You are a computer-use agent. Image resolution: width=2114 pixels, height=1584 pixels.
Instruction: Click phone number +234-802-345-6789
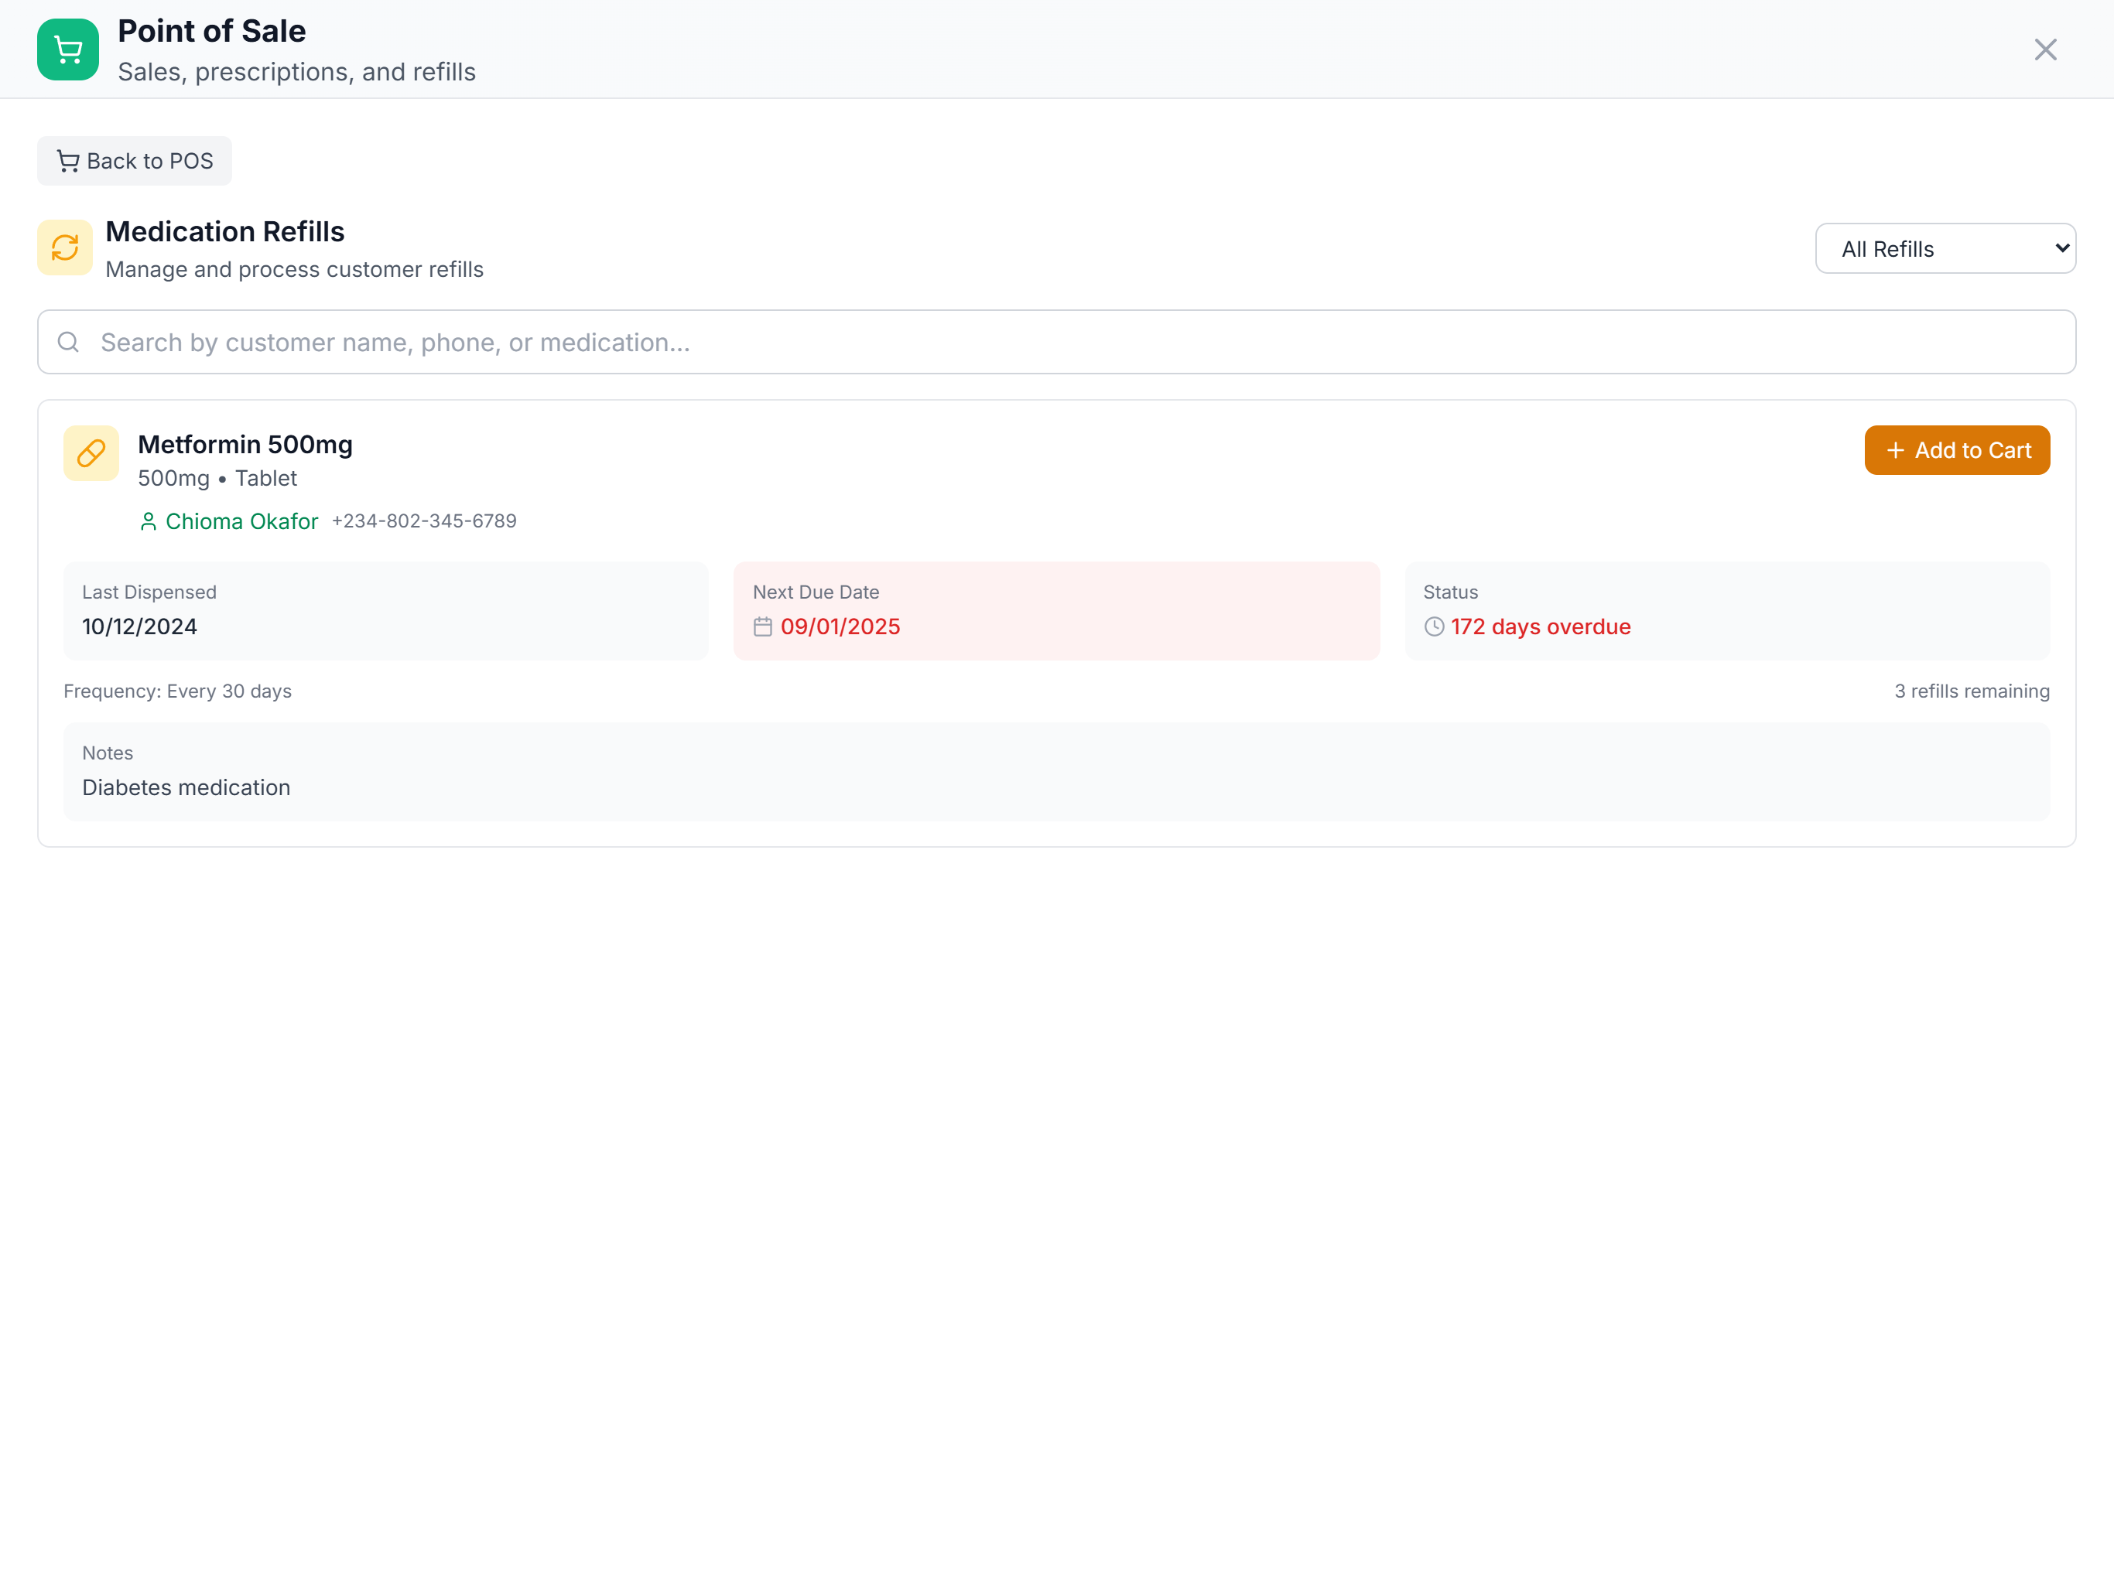[423, 521]
